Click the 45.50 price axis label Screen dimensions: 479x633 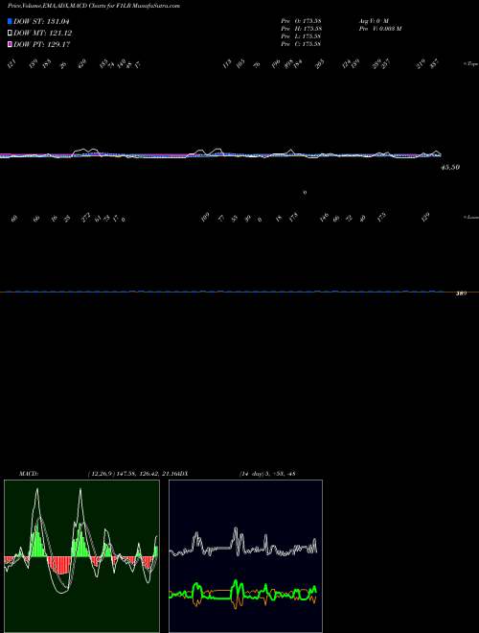(449, 167)
